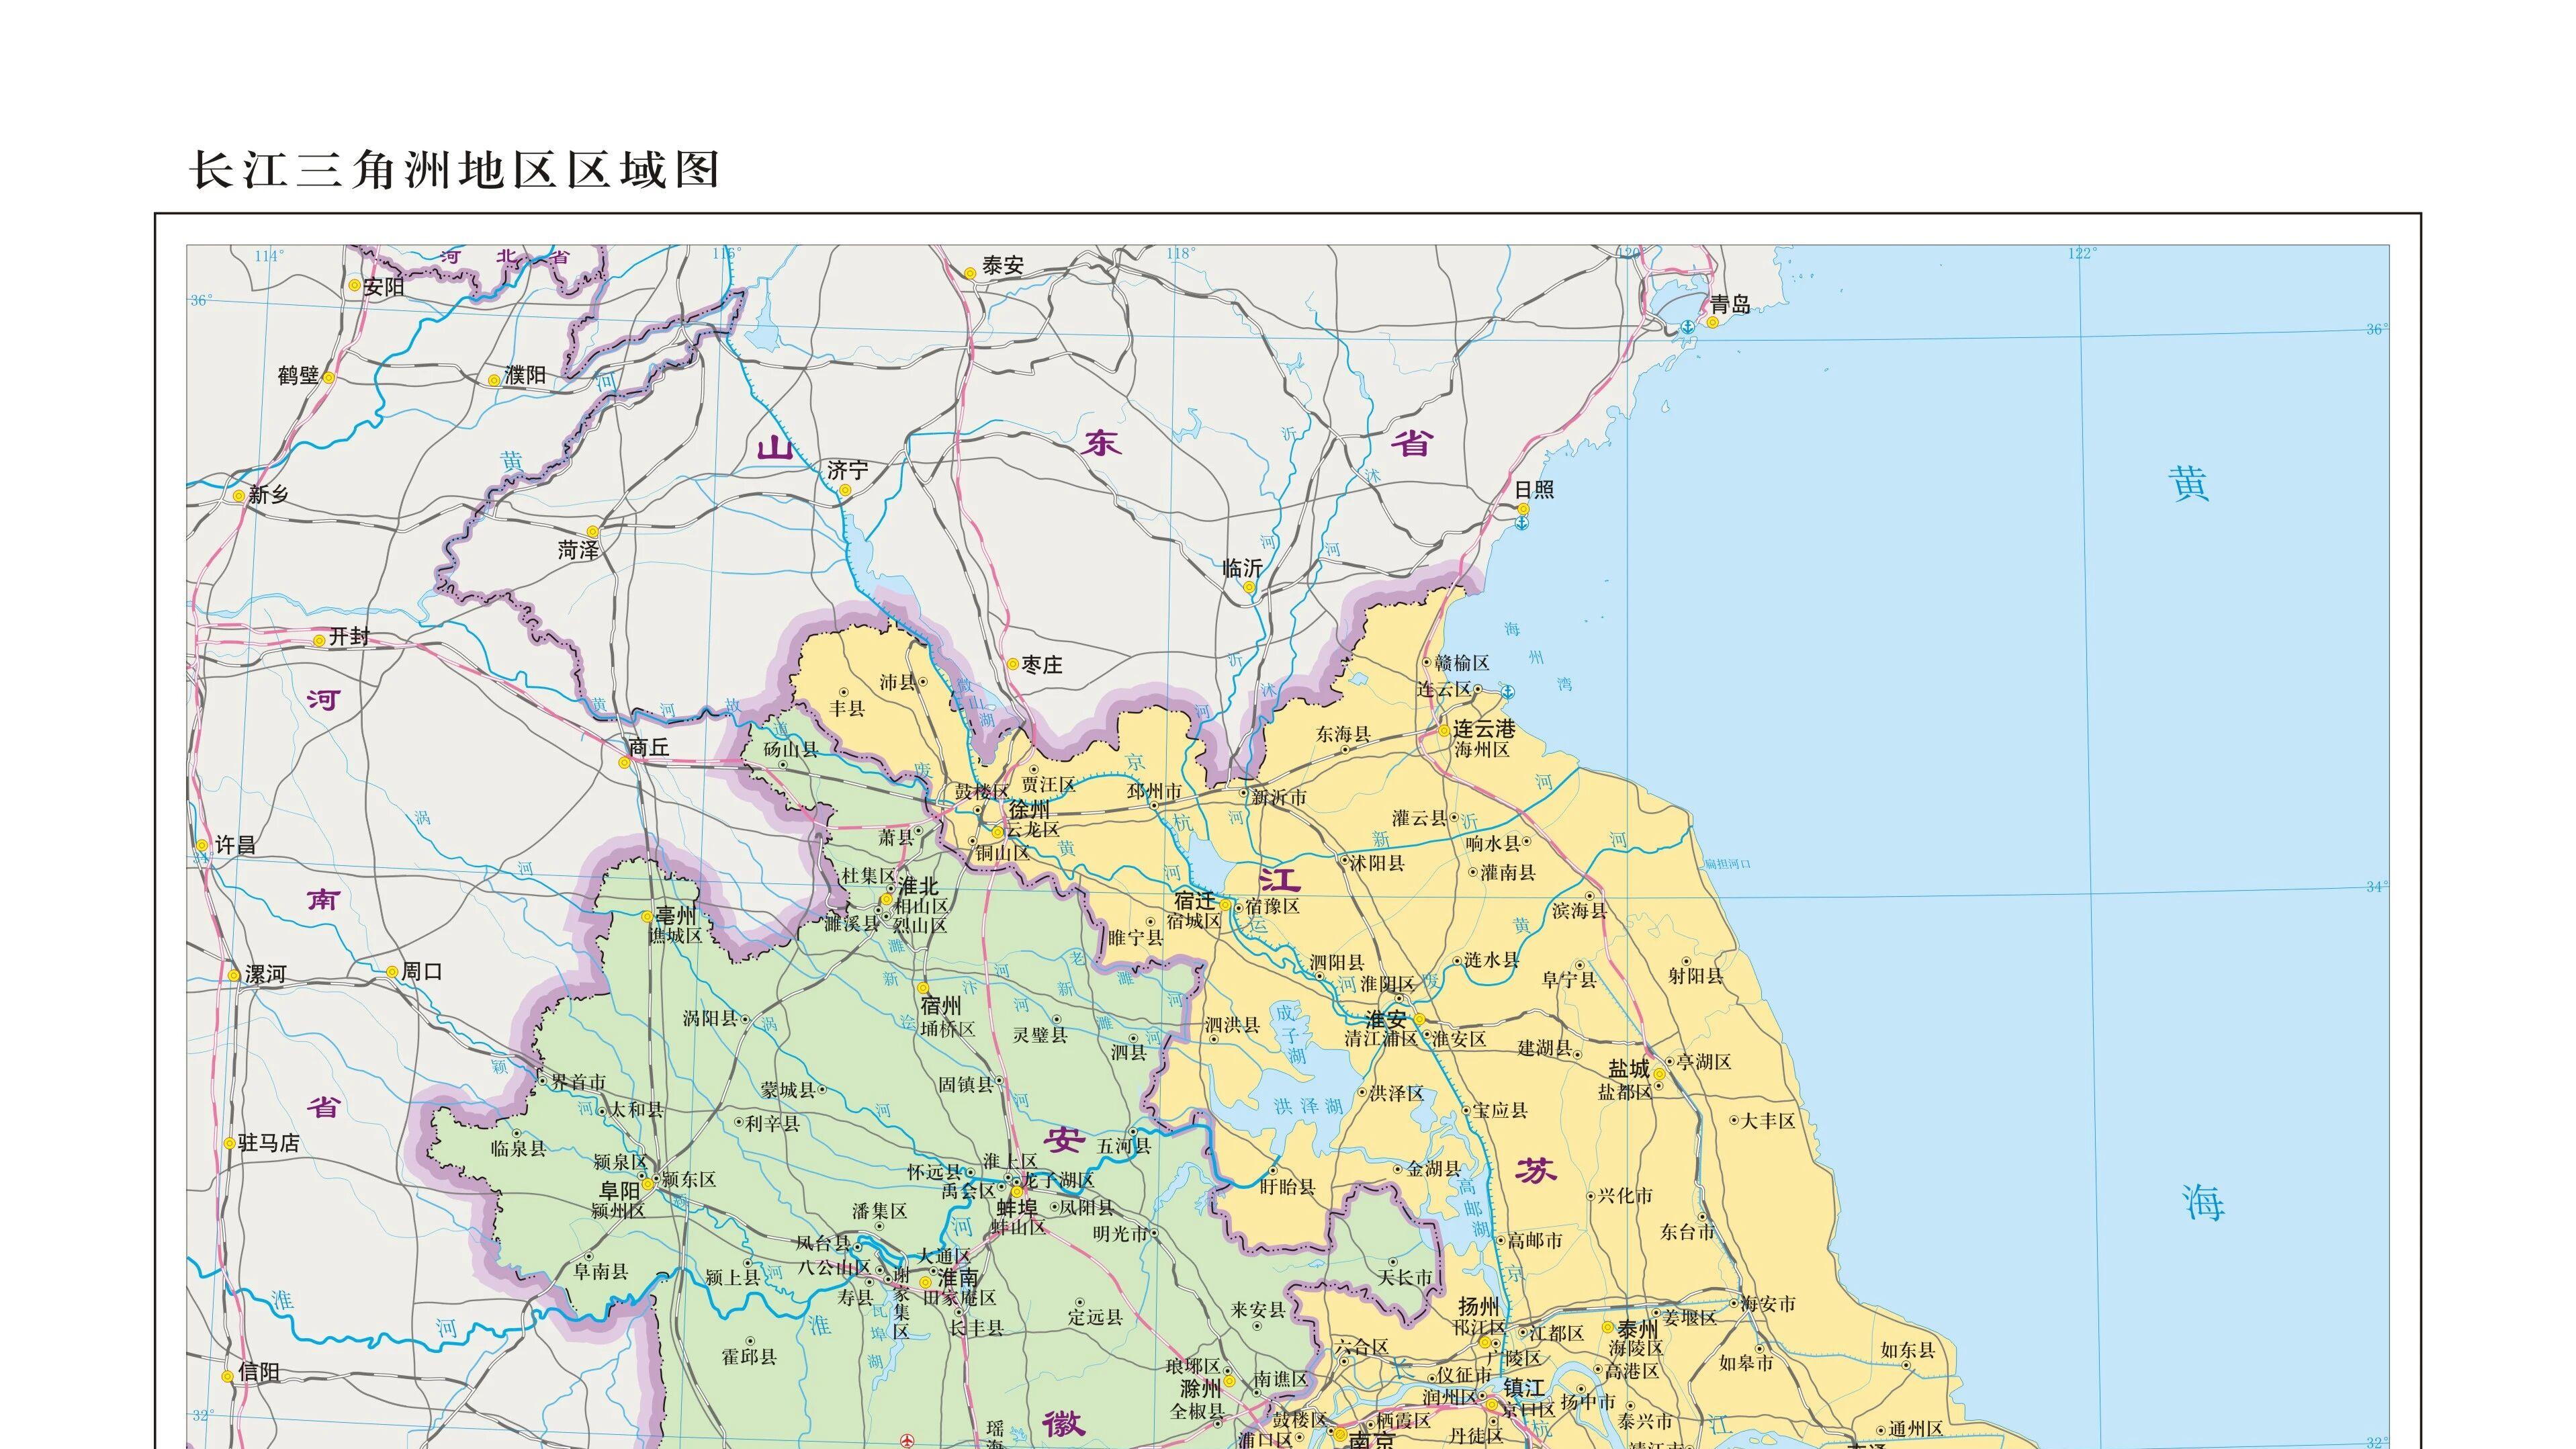Click the 阜阳 city name label
Viewport: 2576px width, 1449px height.
(x=619, y=1190)
